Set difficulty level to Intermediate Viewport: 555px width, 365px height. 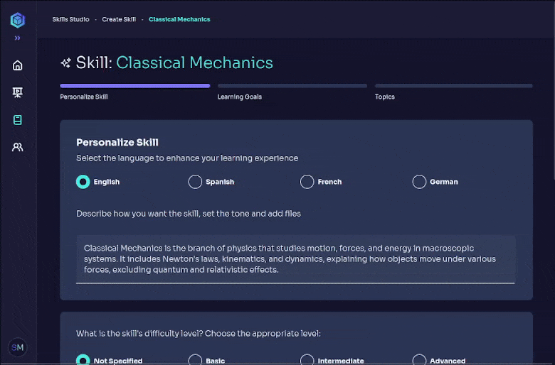click(x=307, y=360)
